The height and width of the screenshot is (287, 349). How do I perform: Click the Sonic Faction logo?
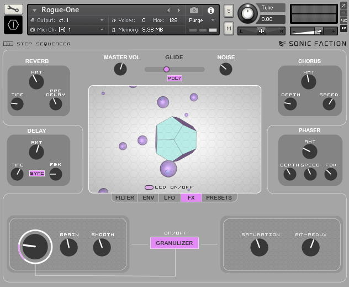[x=313, y=44]
